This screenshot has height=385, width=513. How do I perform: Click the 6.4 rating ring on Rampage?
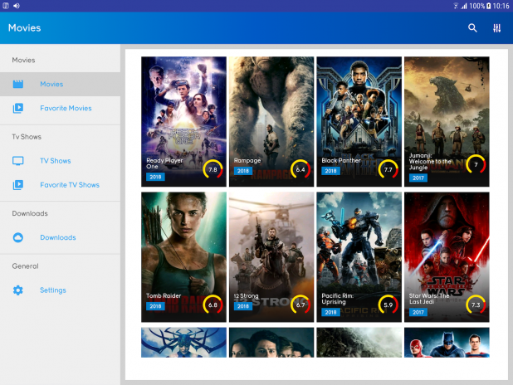point(300,169)
